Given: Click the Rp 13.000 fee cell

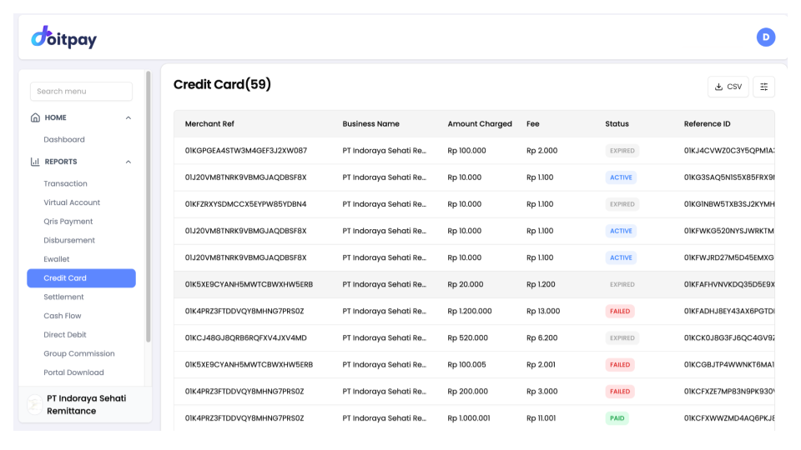Looking at the screenshot, I should click(543, 311).
